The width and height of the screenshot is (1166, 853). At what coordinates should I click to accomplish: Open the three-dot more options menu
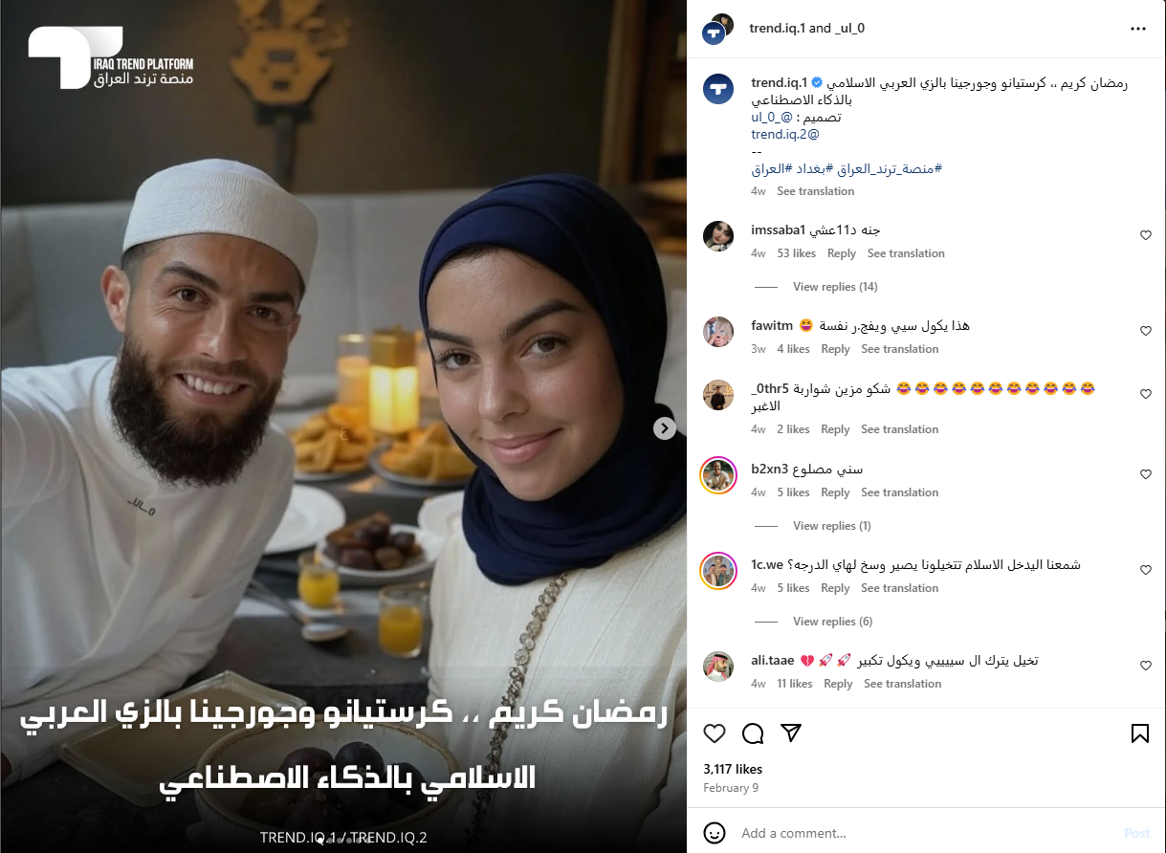point(1138,29)
